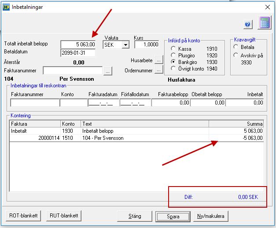
Task: Click the Spara button
Action: (x=173, y=217)
